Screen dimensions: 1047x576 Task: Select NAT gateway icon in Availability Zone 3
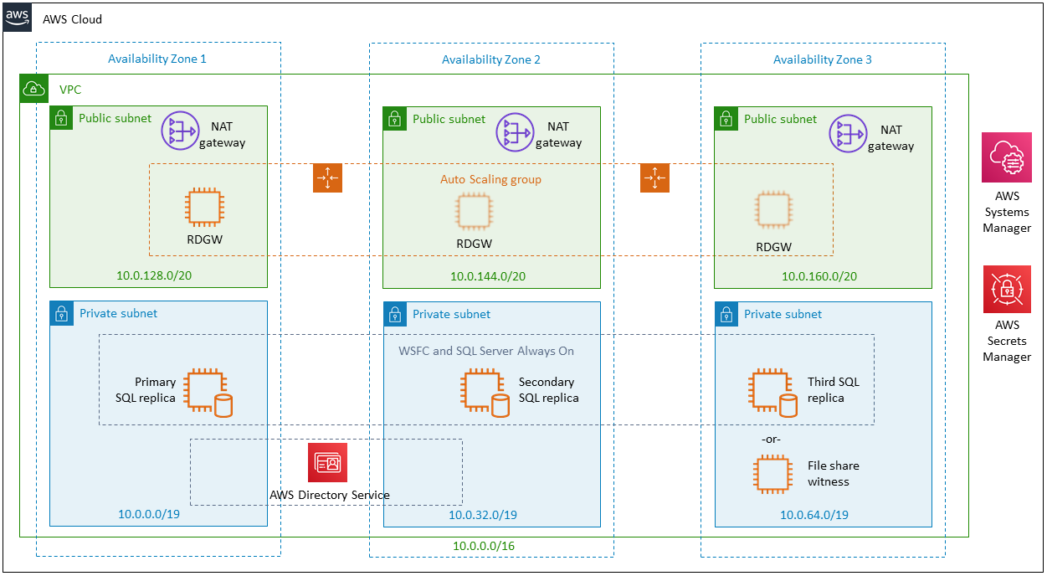coord(846,134)
